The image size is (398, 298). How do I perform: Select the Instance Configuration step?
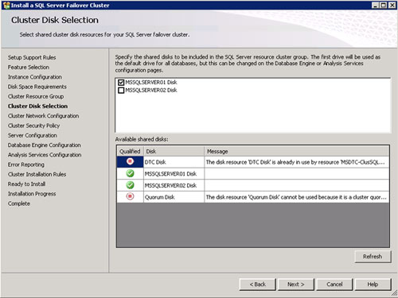pyautogui.click(x=35, y=77)
